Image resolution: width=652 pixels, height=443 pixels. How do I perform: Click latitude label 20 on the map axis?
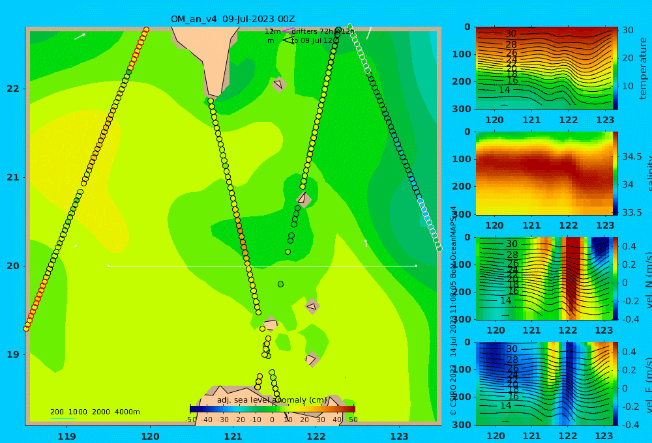pos(13,266)
